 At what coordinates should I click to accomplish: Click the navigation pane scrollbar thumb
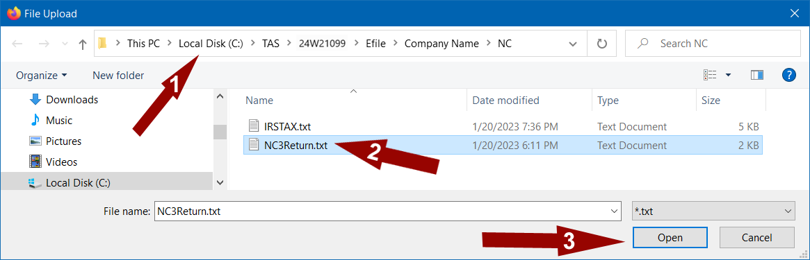pos(220,132)
